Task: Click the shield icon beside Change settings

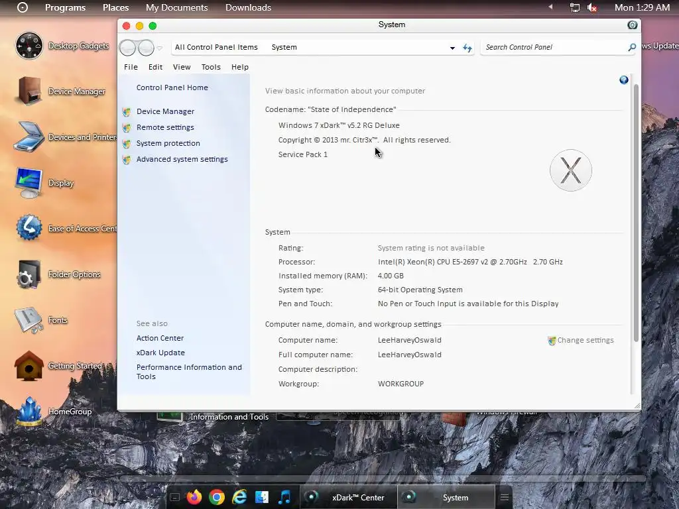Action: pos(552,341)
